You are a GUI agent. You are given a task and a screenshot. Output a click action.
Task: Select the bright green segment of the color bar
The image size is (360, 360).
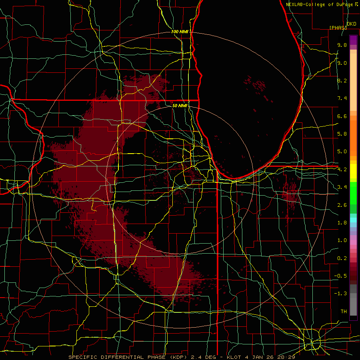coord(353,193)
